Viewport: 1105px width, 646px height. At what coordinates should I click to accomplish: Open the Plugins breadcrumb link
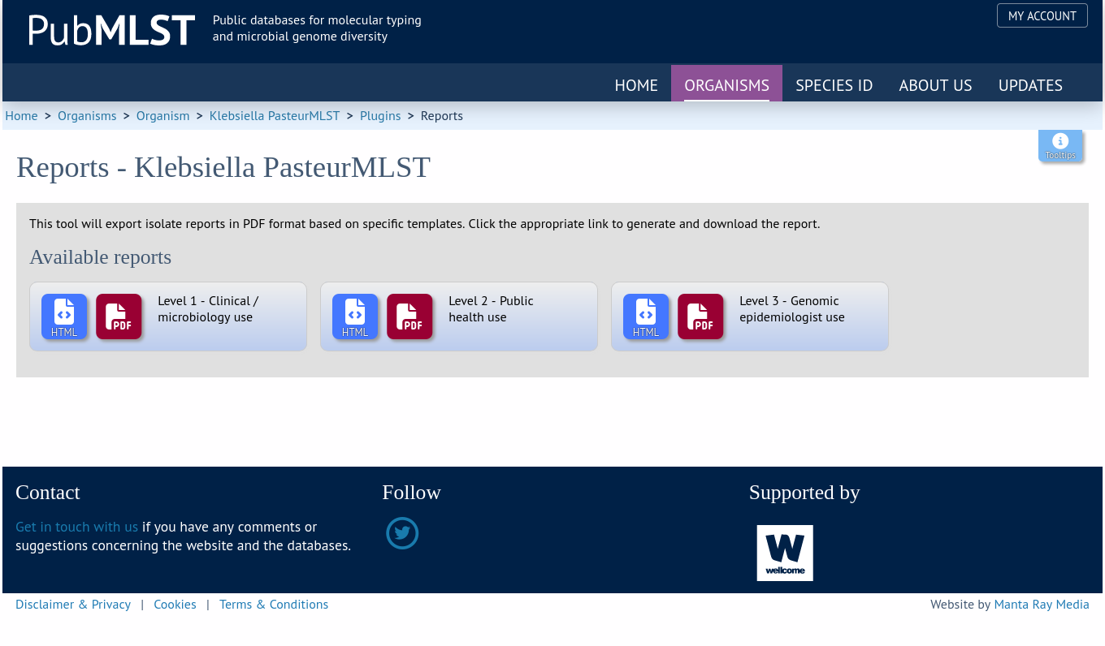click(x=380, y=116)
